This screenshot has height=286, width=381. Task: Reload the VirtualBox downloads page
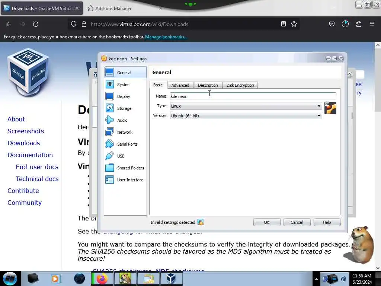pyautogui.click(x=36, y=24)
